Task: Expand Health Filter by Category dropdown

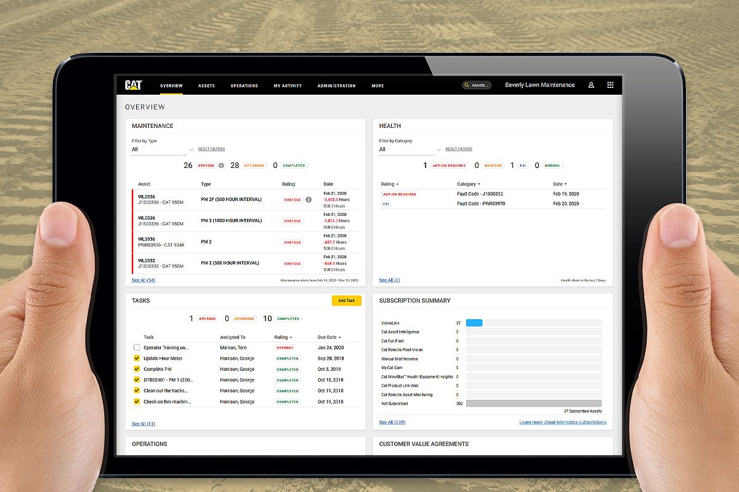Action: [x=438, y=149]
